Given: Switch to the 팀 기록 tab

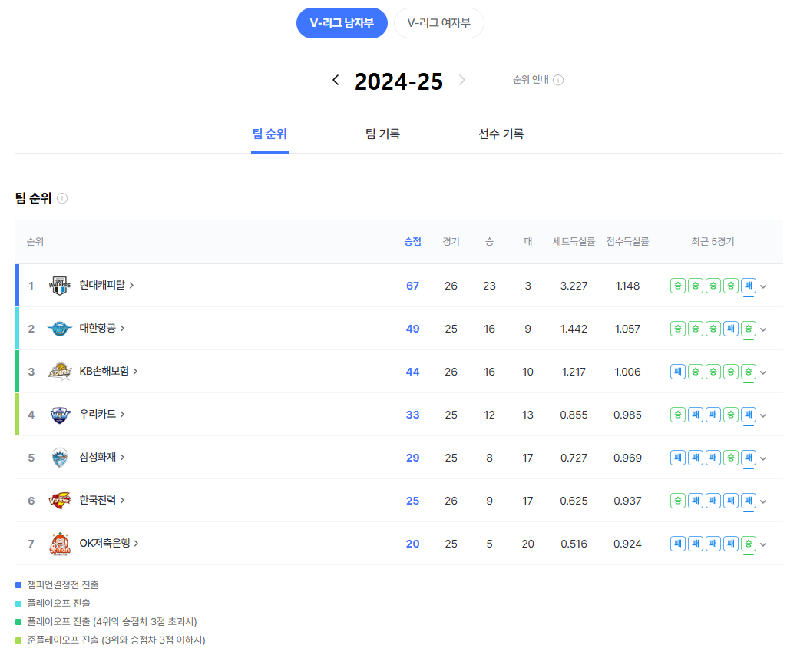Looking at the screenshot, I should tap(383, 133).
